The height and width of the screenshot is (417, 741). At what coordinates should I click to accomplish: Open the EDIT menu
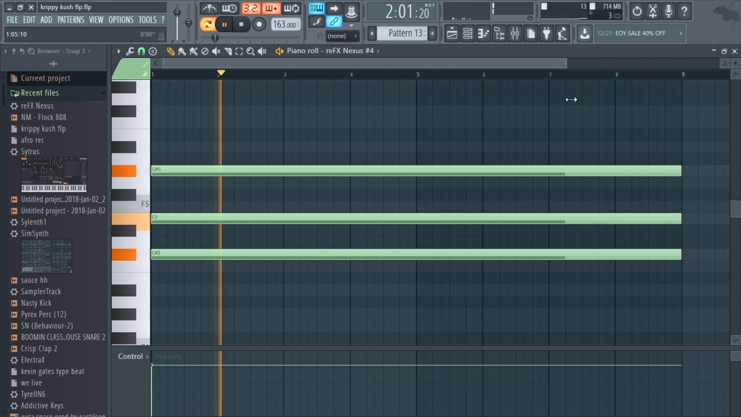point(29,20)
